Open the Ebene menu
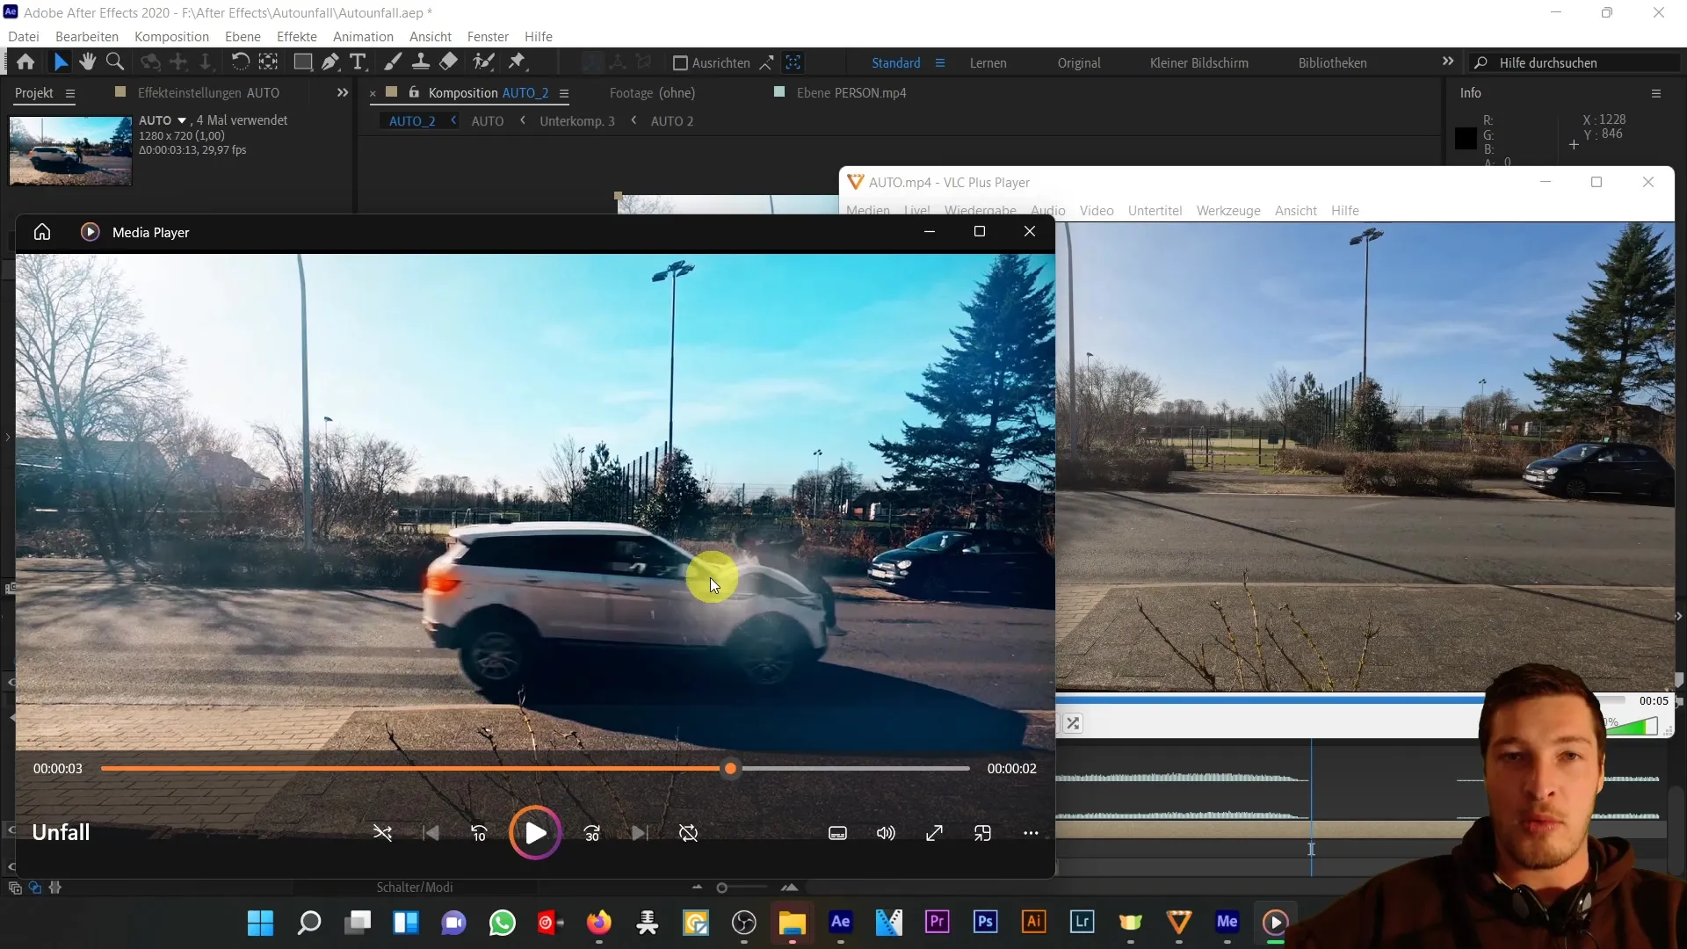This screenshot has height=949, width=1687. [243, 36]
